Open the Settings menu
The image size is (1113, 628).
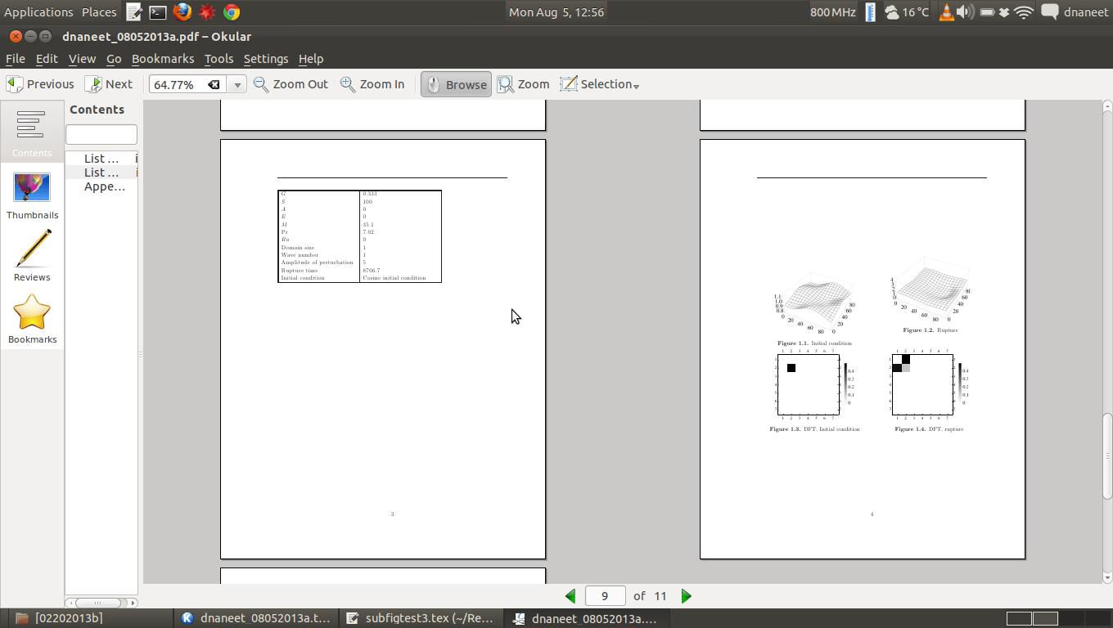[266, 59]
